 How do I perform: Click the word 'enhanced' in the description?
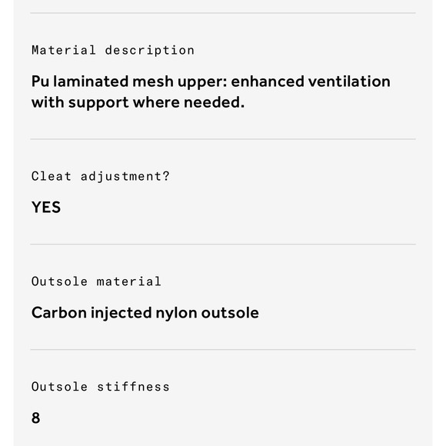tap(268, 82)
